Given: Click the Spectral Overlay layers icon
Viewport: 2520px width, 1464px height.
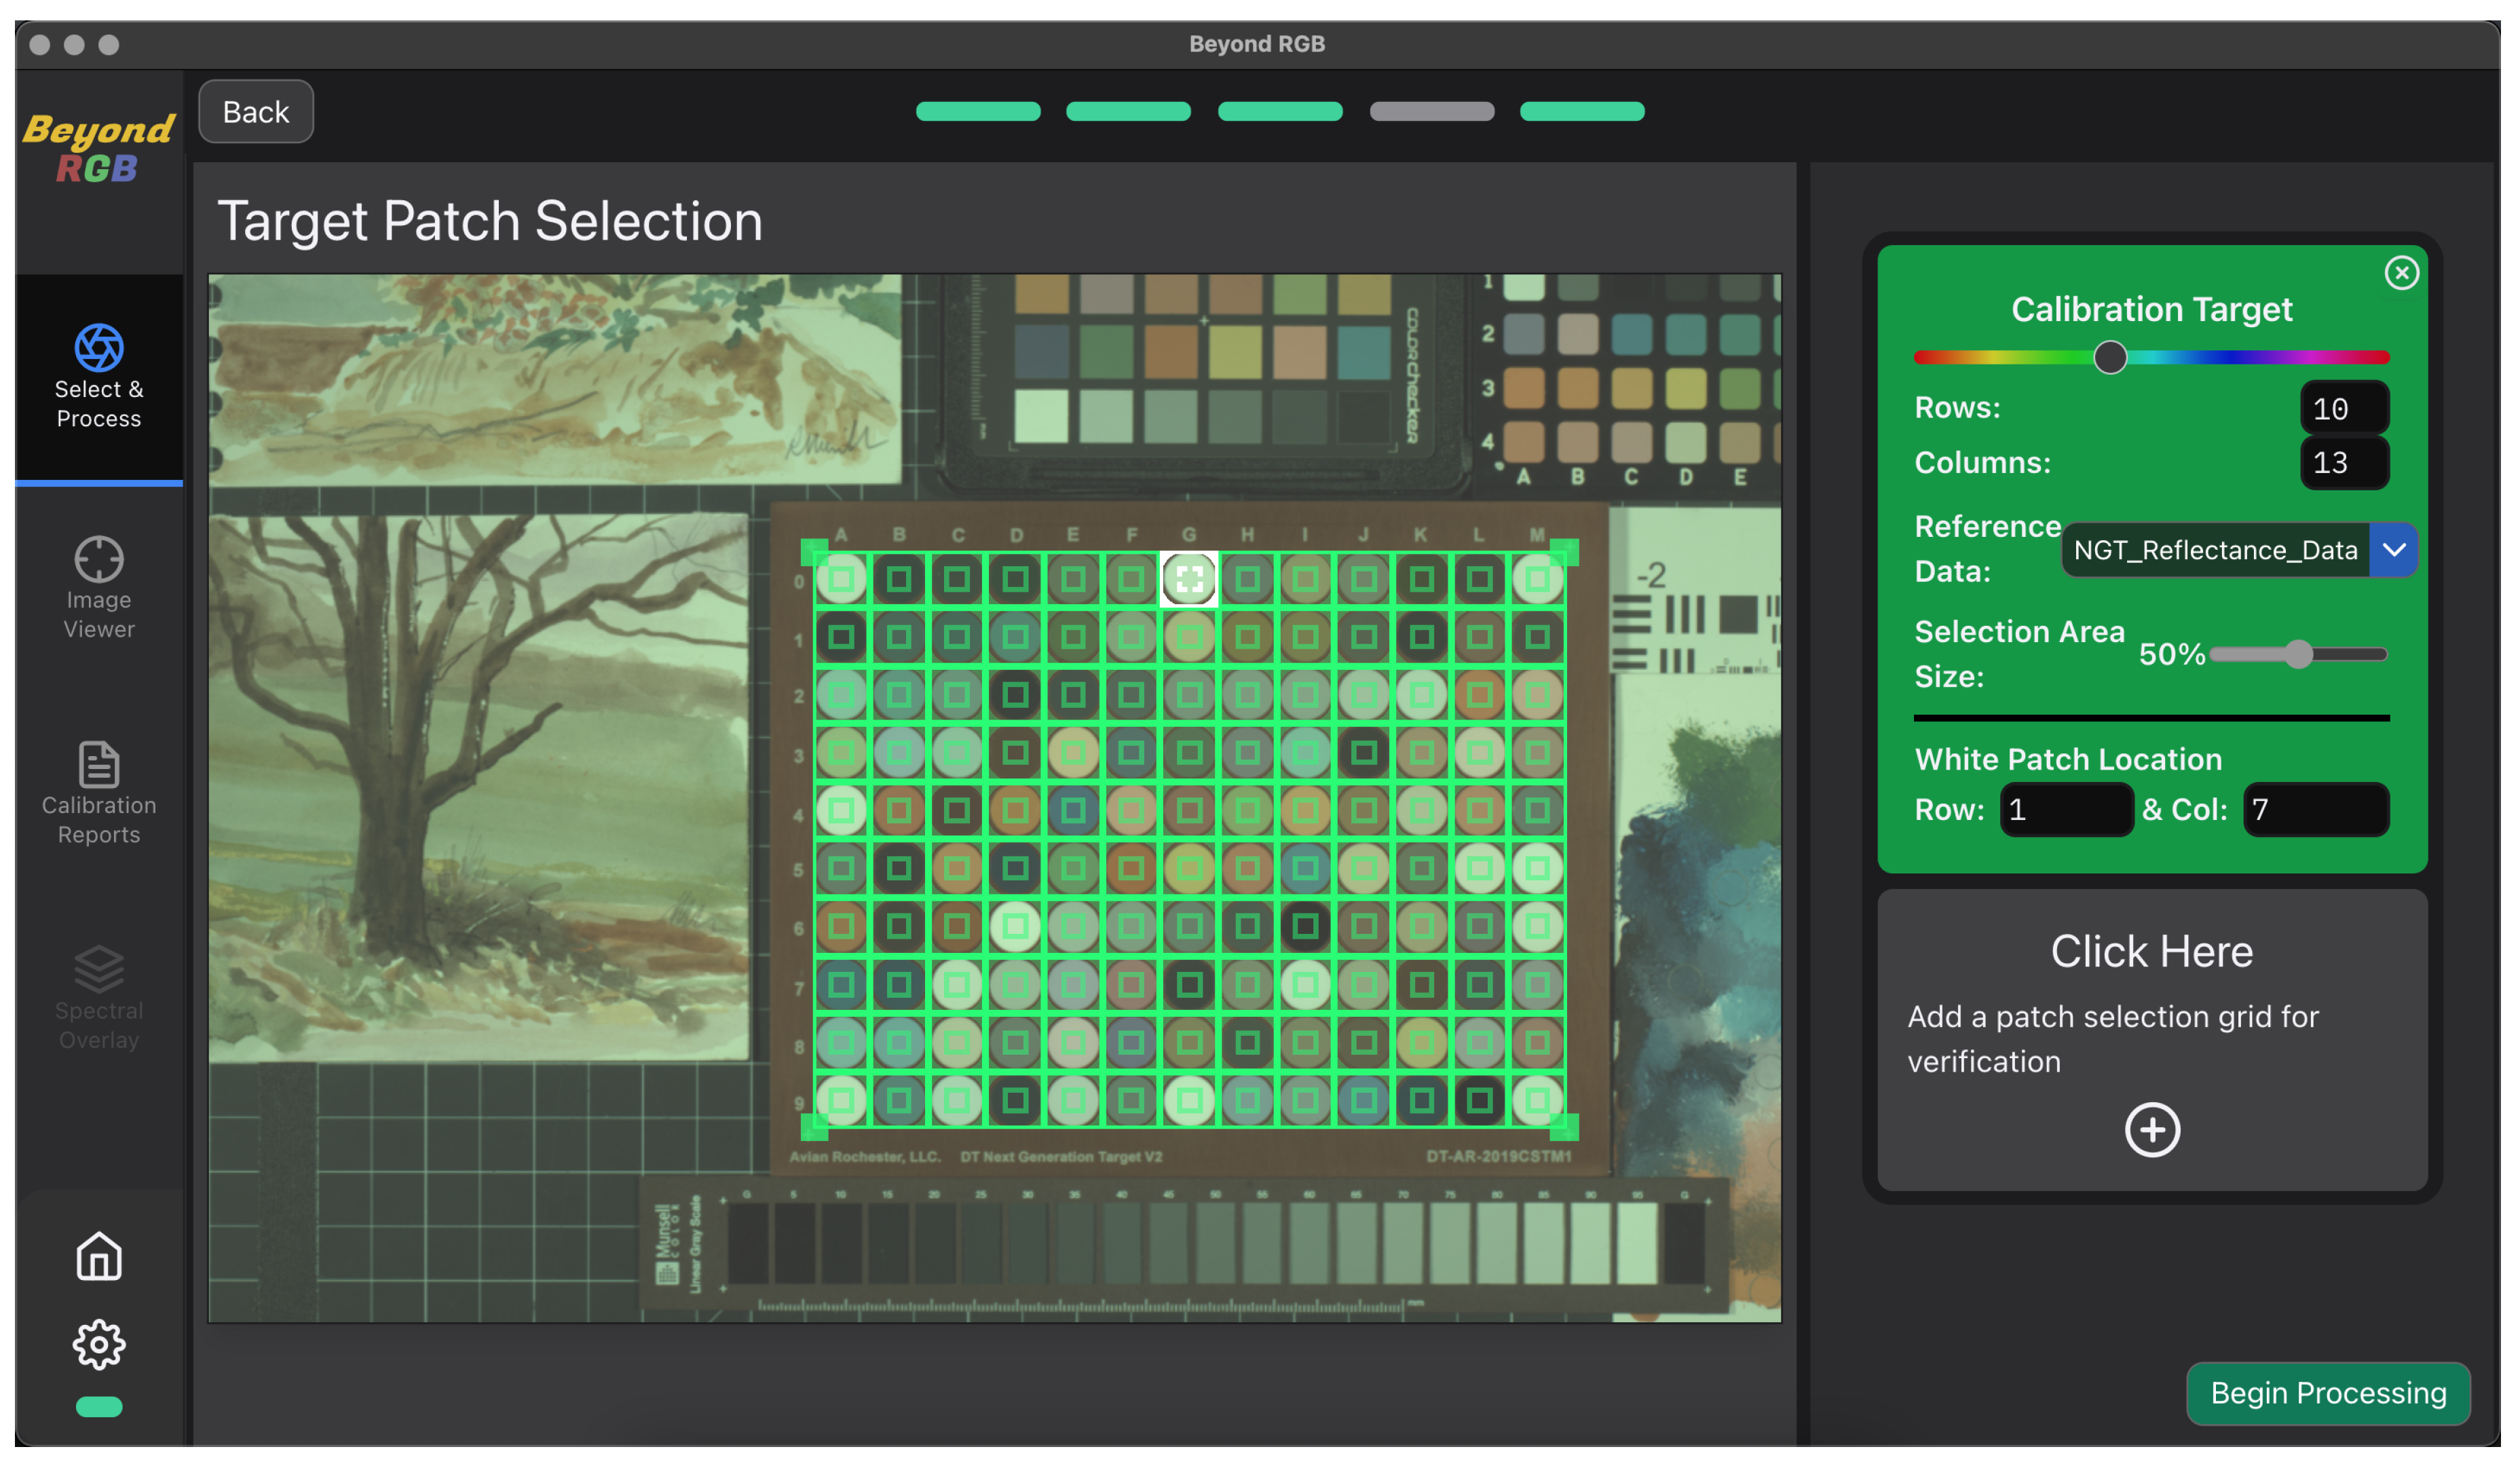Looking at the screenshot, I should coord(98,970).
